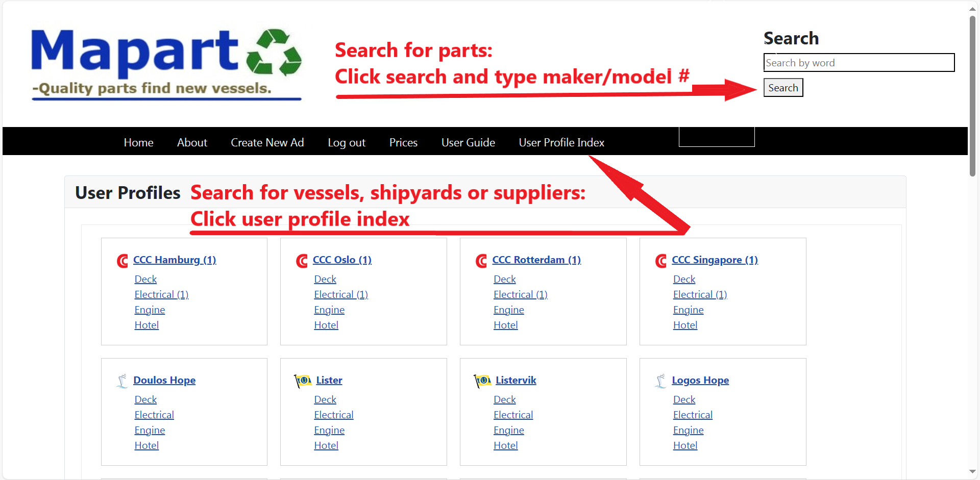Go to Create New Ad page
This screenshot has height=480, width=980.
point(267,143)
